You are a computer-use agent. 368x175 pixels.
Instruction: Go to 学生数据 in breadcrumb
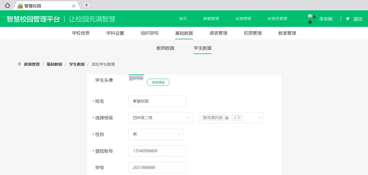77,64
